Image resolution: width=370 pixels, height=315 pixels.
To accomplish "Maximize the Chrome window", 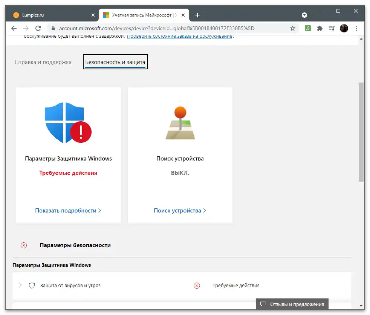I will 338,11.
